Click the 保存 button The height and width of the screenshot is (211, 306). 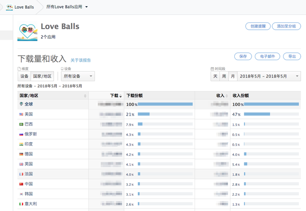[243, 56]
